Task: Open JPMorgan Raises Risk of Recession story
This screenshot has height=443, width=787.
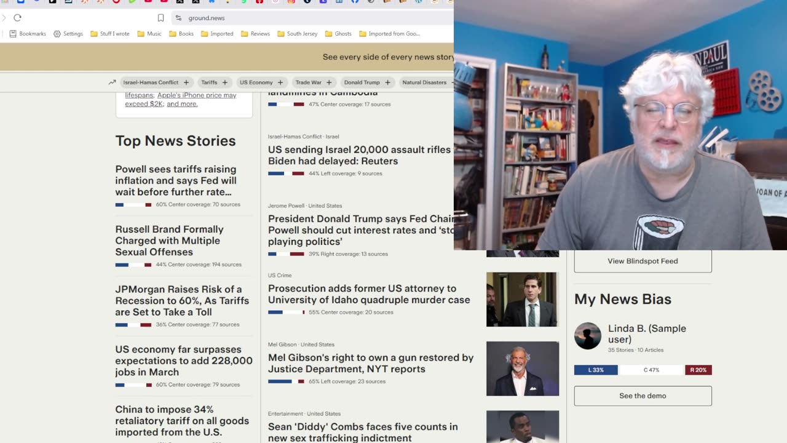Action: point(182,300)
